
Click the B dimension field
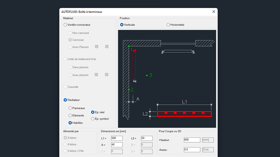click(147, 145)
